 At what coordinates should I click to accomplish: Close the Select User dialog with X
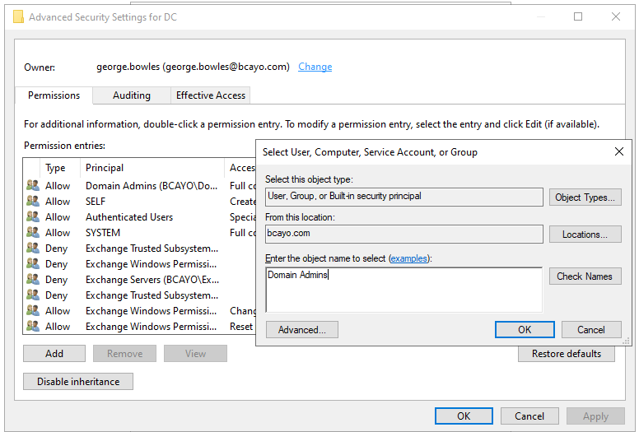pyautogui.click(x=619, y=151)
